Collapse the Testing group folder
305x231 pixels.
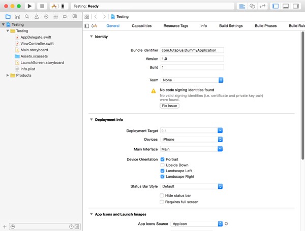tap(8, 30)
